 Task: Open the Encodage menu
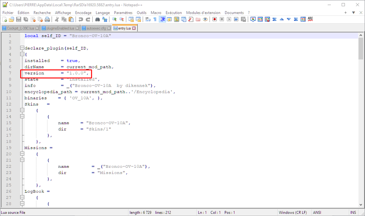tap(83, 12)
